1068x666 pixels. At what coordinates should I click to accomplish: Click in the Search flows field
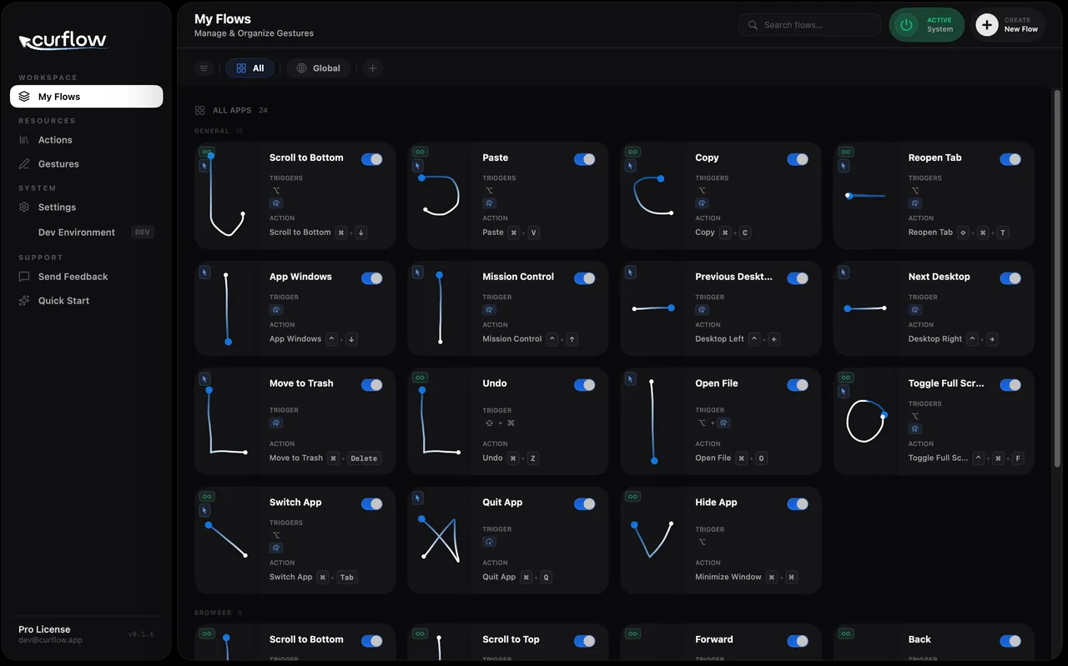click(809, 25)
